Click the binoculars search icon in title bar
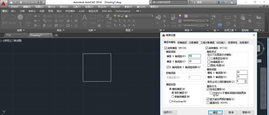 click(190, 2)
